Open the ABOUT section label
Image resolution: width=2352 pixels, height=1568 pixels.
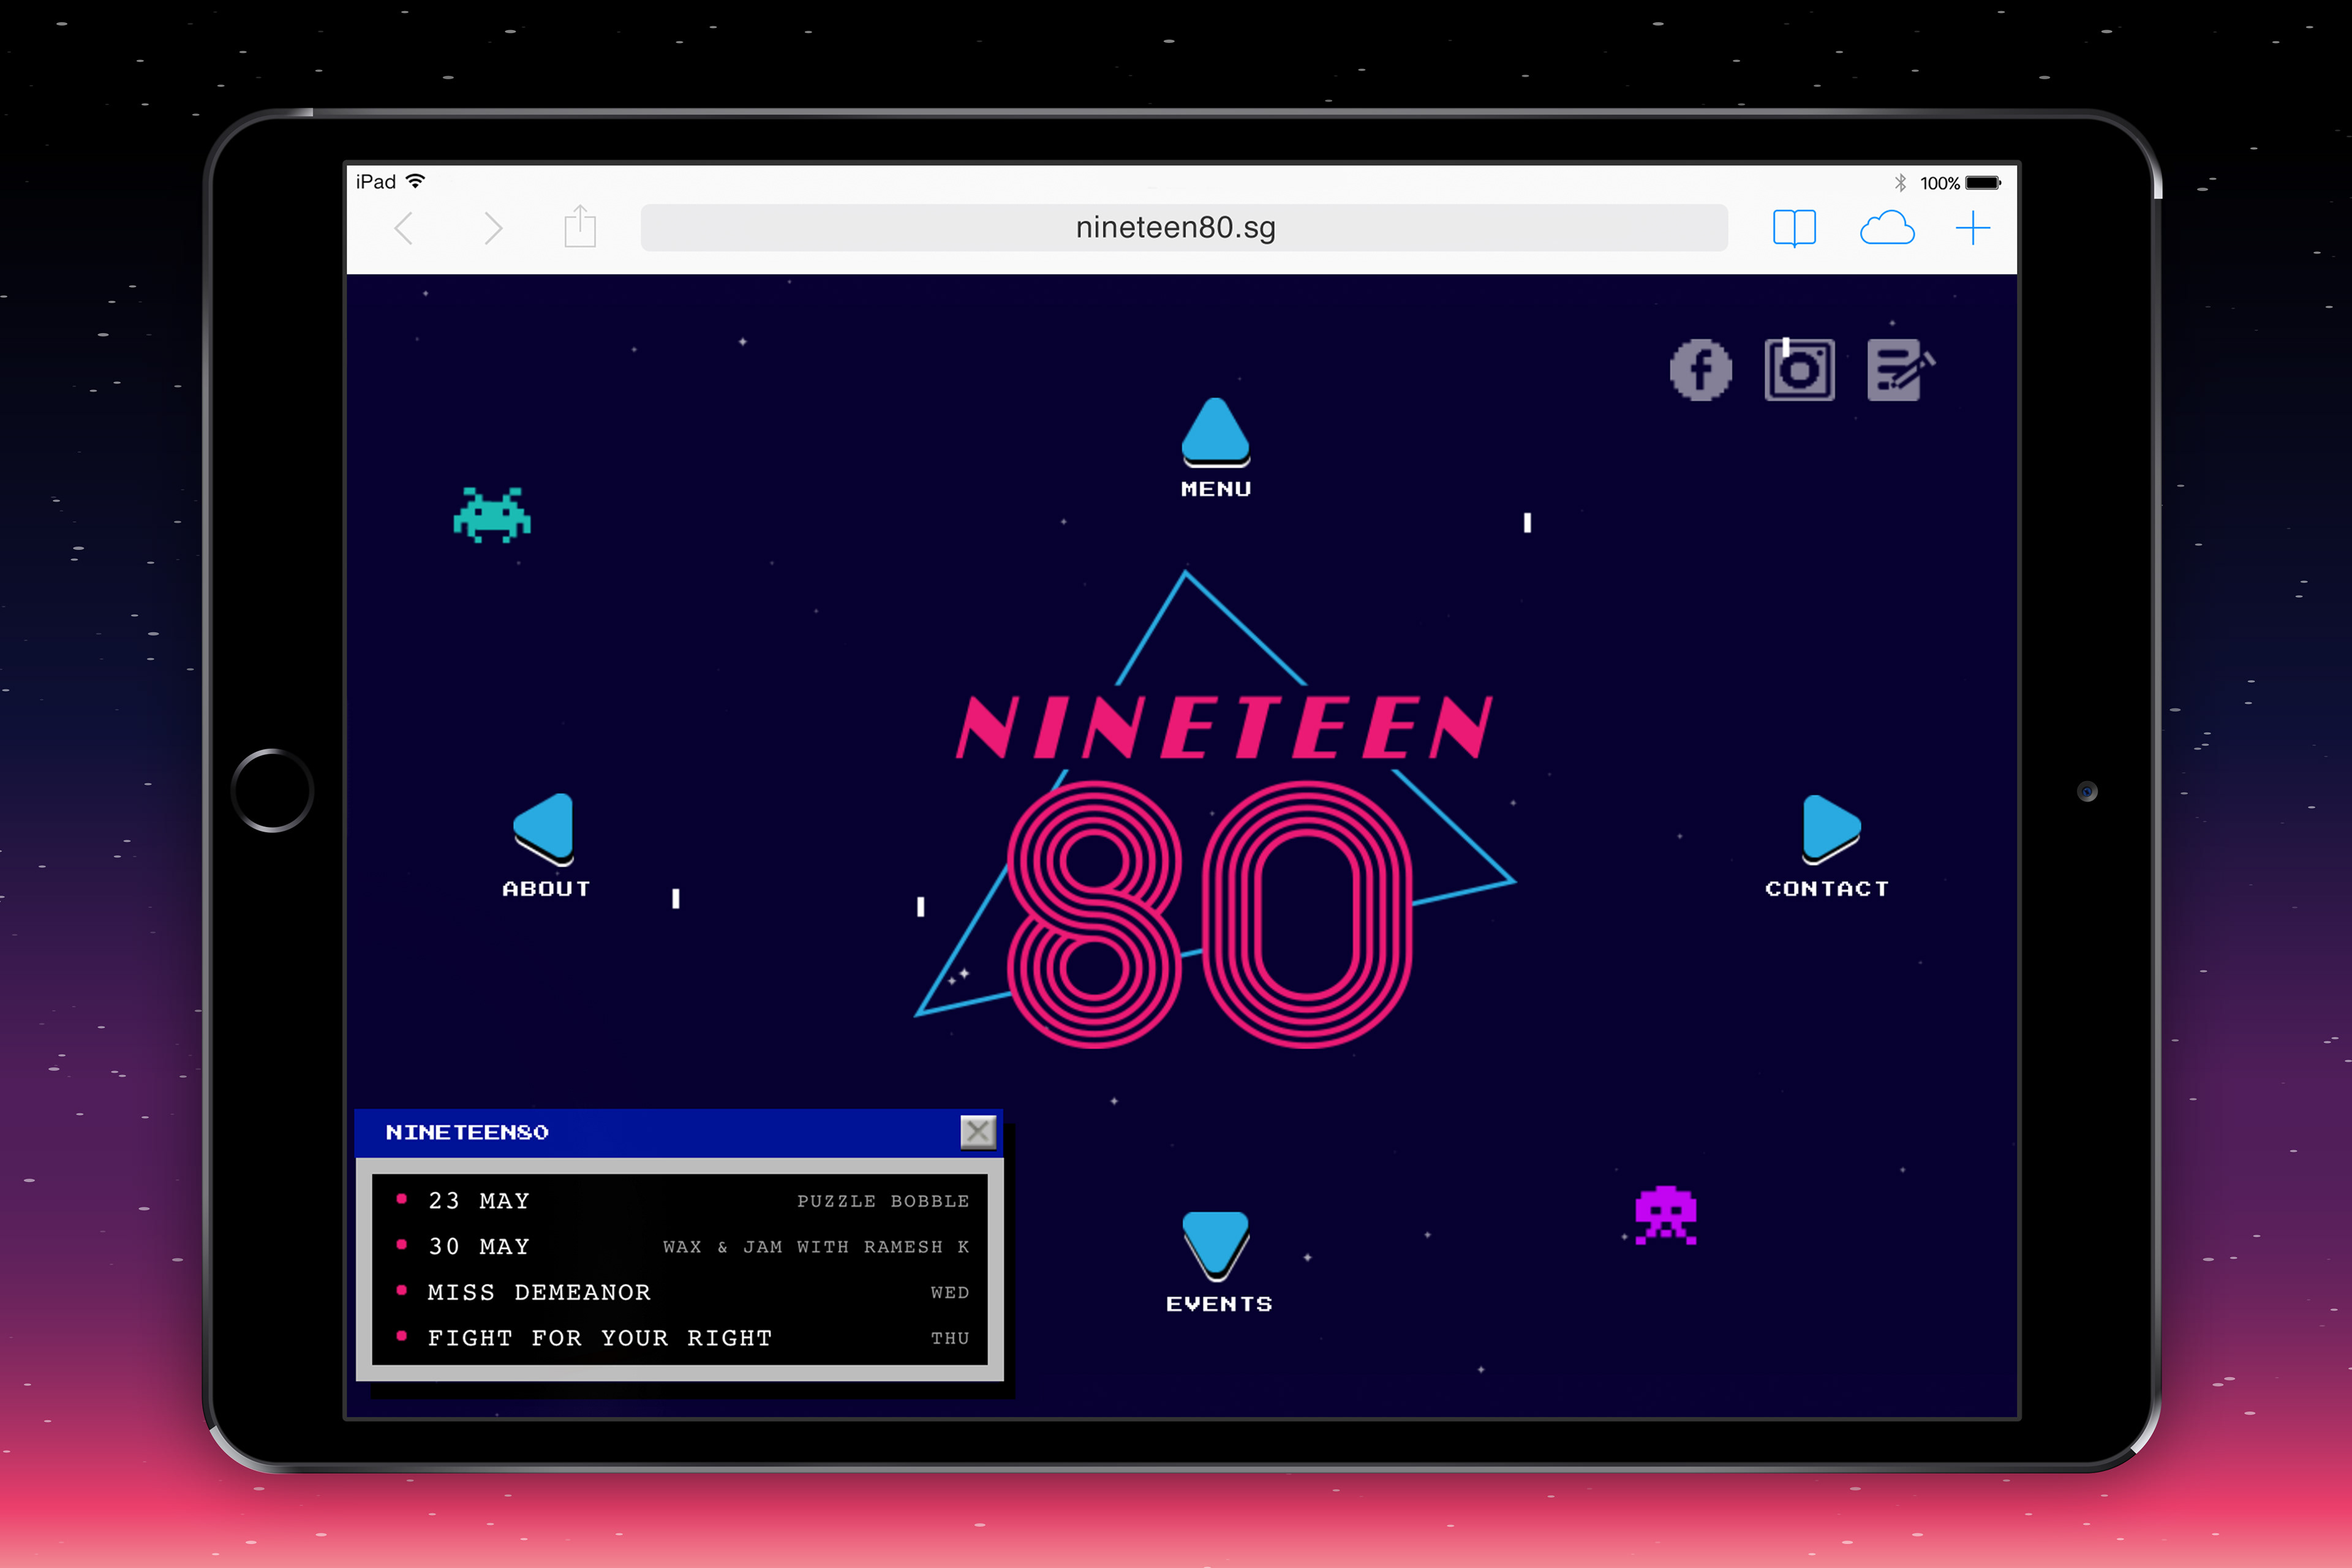pos(546,889)
